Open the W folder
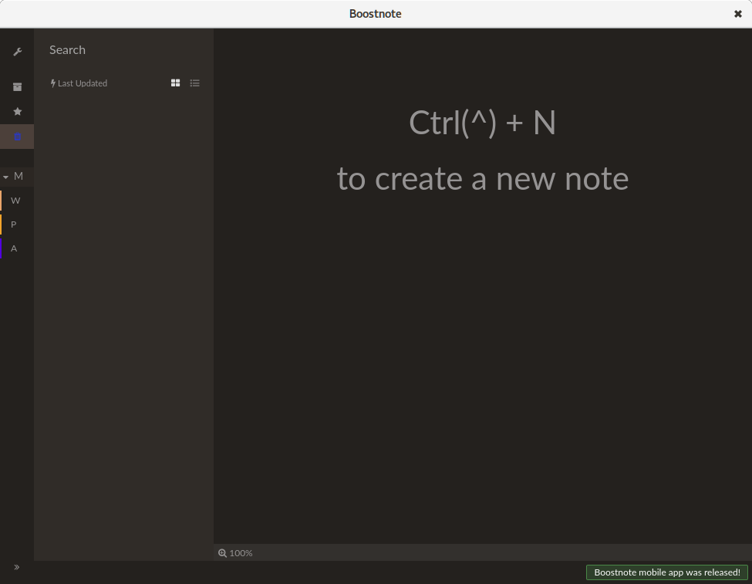 tap(17, 201)
